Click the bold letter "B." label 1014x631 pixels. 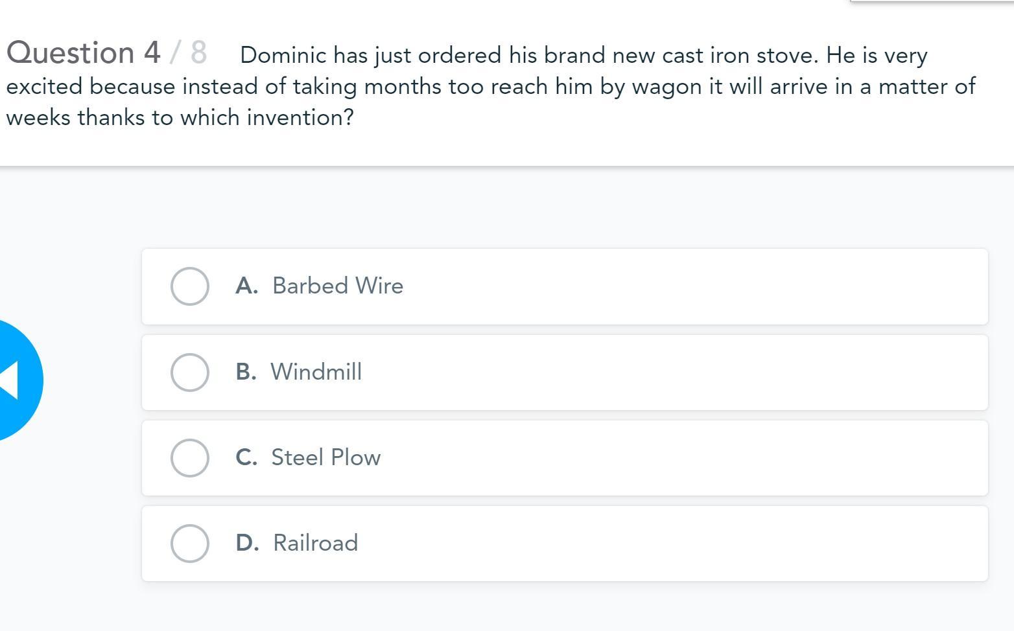(x=246, y=372)
